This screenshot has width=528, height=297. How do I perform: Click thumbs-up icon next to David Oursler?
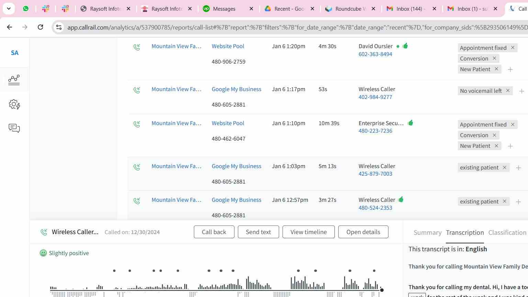click(405, 46)
